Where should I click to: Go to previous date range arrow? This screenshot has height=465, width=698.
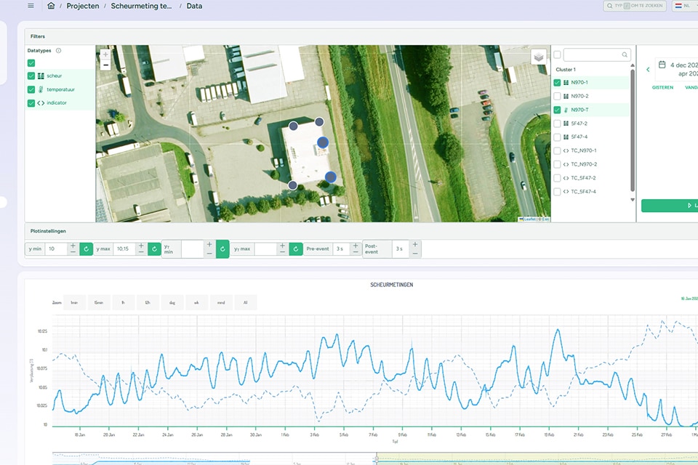pos(648,70)
